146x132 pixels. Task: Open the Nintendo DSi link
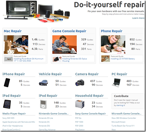[x=44, y=126]
